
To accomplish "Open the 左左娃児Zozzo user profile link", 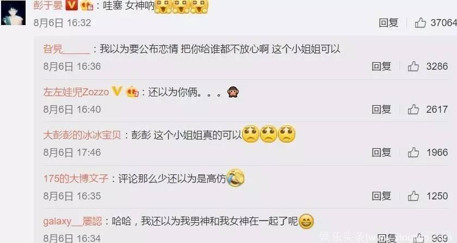I will (76, 92).
